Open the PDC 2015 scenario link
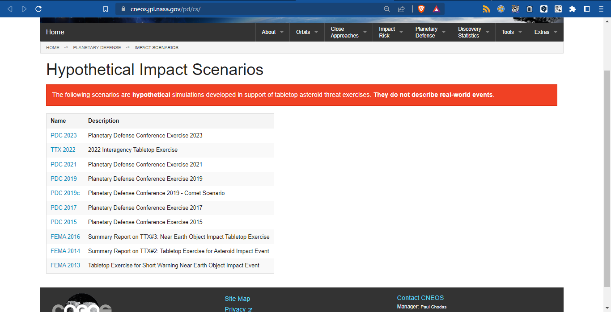This screenshot has height=312, width=611. tap(64, 222)
